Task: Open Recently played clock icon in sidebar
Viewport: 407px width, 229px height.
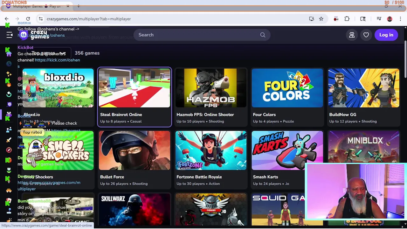Action: (9, 64)
